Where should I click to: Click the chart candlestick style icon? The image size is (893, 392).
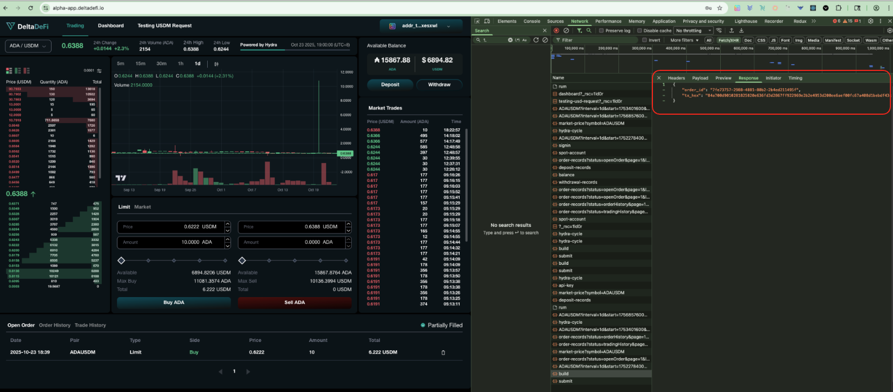coord(216,64)
